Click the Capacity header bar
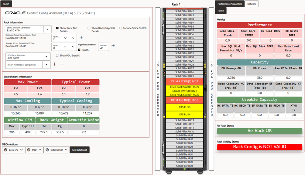 click(x=260, y=62)
